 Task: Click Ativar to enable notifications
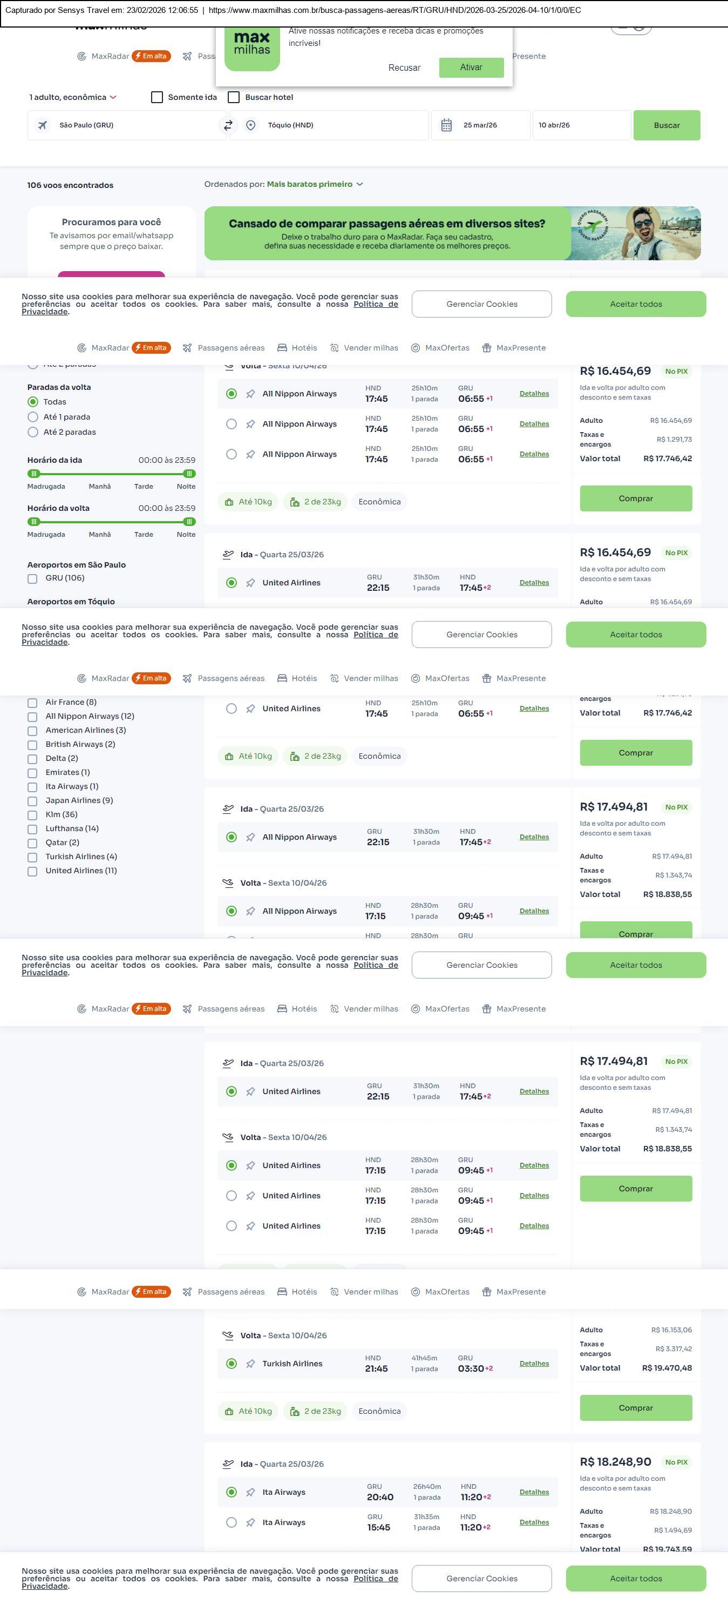tap(471, 68)
